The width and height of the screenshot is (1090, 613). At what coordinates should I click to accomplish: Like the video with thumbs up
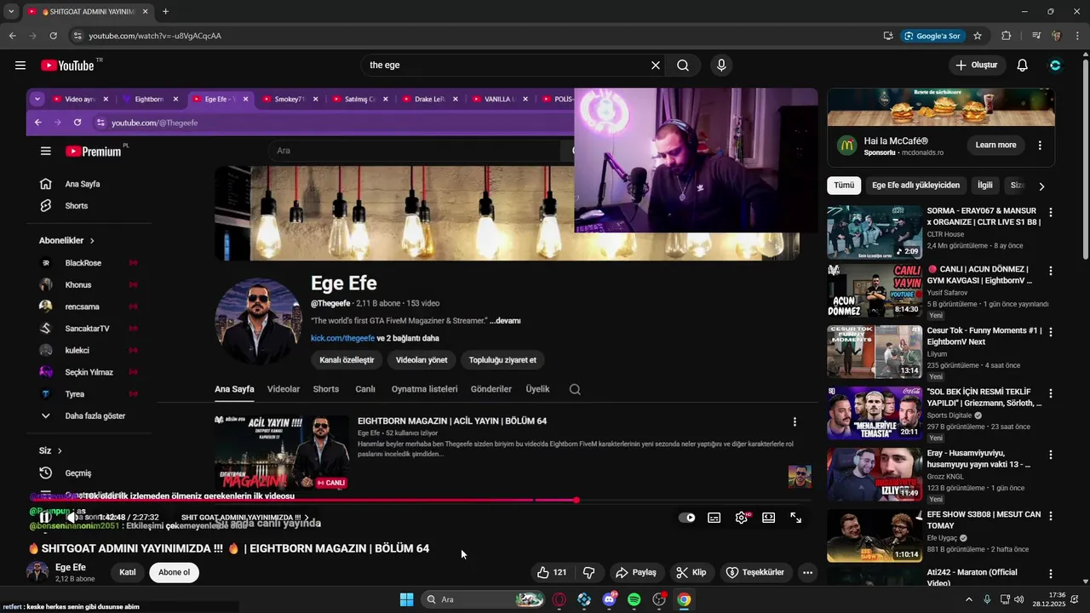tap(550, 572)
